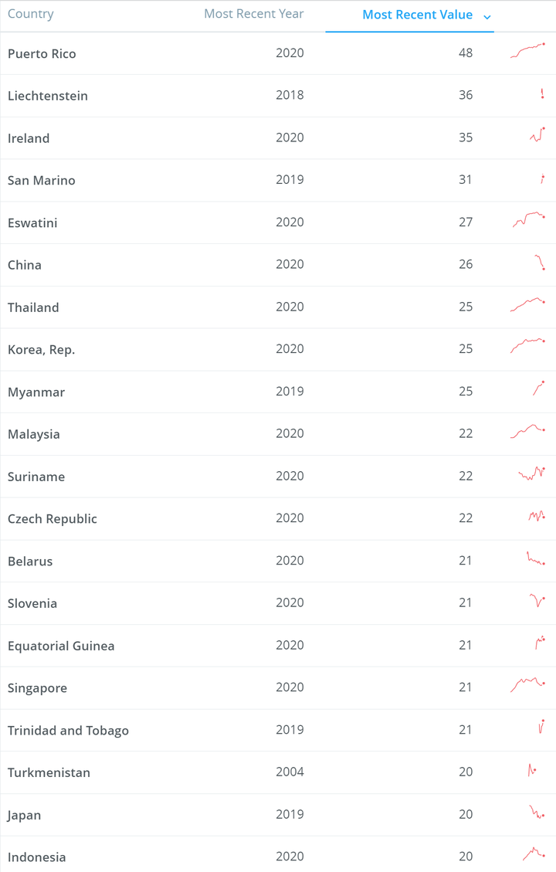Sort by Most Recent Value column

(x=417, y=15)
